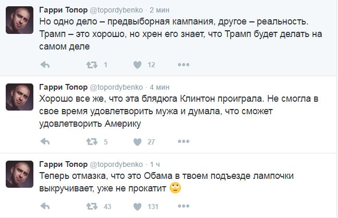Image resolution: width=338 pixels, height=218 pixels.
Task: Like the tweet with 27 likes
Action: click(x=138, y=141)
